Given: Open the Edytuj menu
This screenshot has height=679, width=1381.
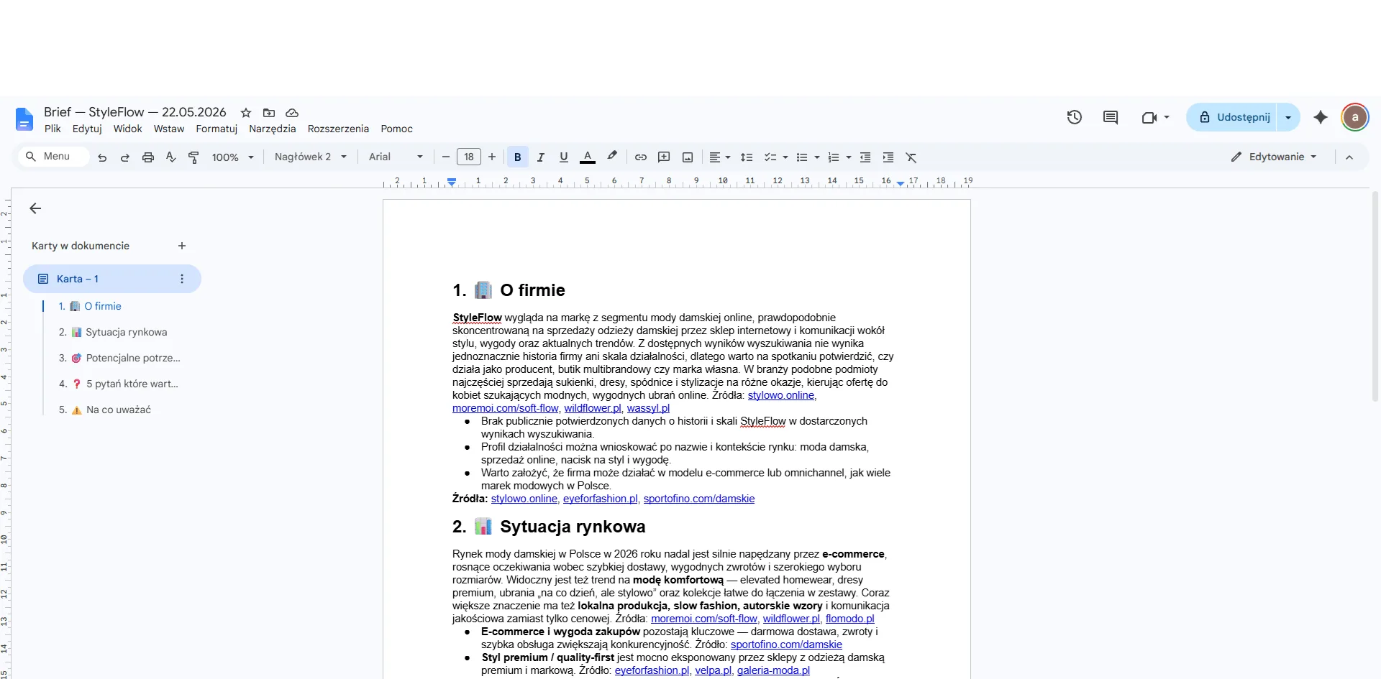Looking at the screenshot, I should coord(87,129).
